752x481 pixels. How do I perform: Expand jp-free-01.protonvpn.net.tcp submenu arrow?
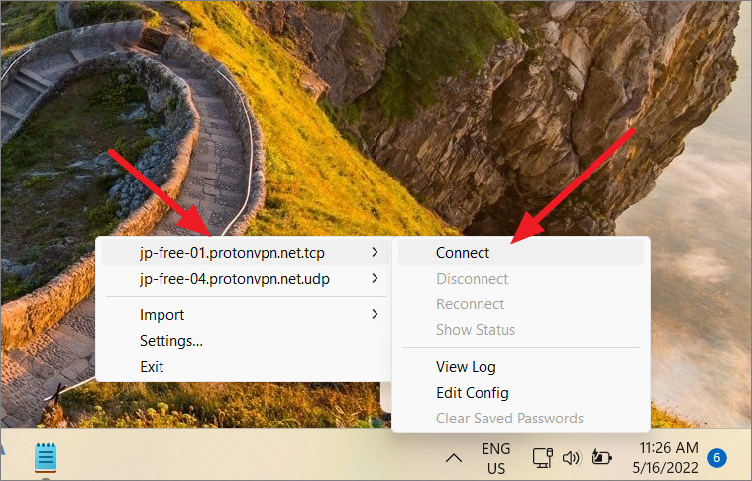[x=376, y=252]
